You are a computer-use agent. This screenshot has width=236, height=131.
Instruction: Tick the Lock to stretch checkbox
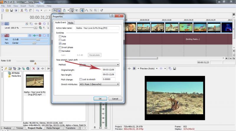pos(81,79)
